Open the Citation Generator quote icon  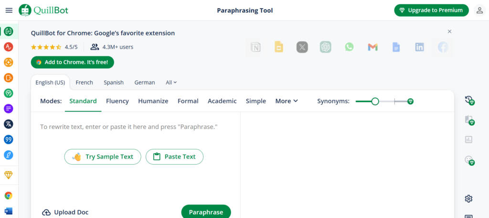pos(9,139)
